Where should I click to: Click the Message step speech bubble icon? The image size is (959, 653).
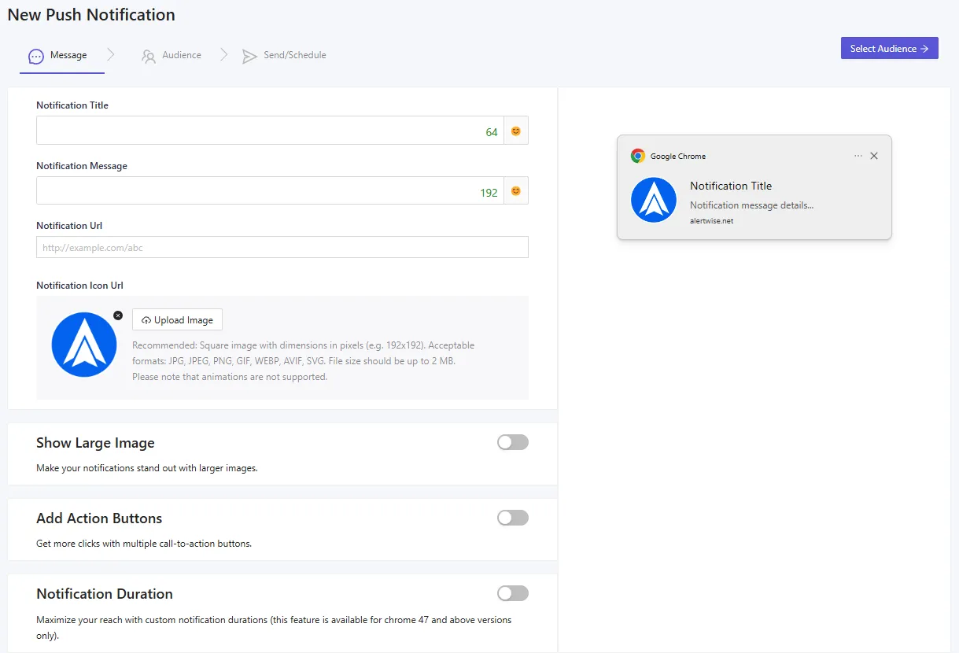tap(35, 56)
